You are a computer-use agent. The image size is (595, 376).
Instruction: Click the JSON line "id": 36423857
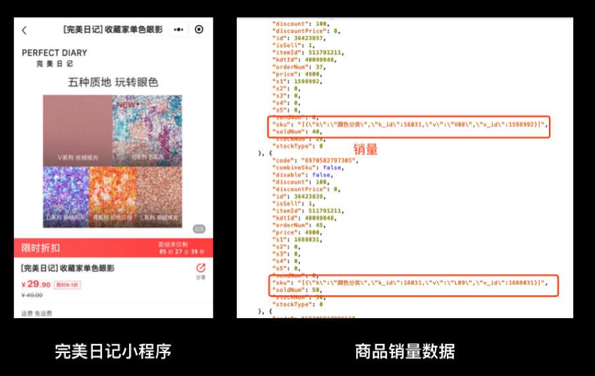(x=299, y=38)
